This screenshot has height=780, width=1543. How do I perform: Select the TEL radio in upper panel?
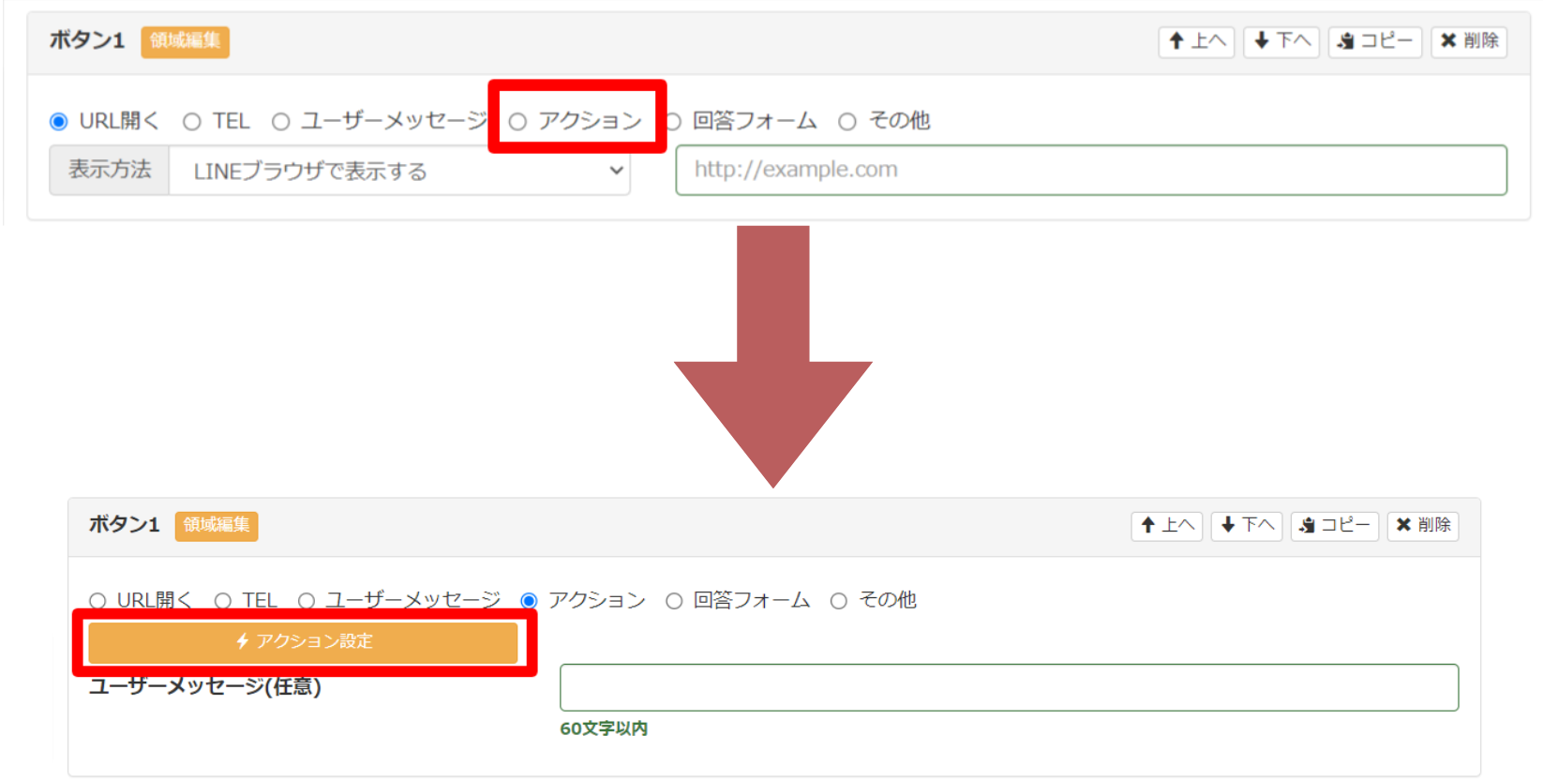(x=192, y=122)
